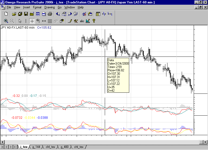Toggle the G-line cursor tool
Screen dimensions: 208x150
tap(38, 21)
